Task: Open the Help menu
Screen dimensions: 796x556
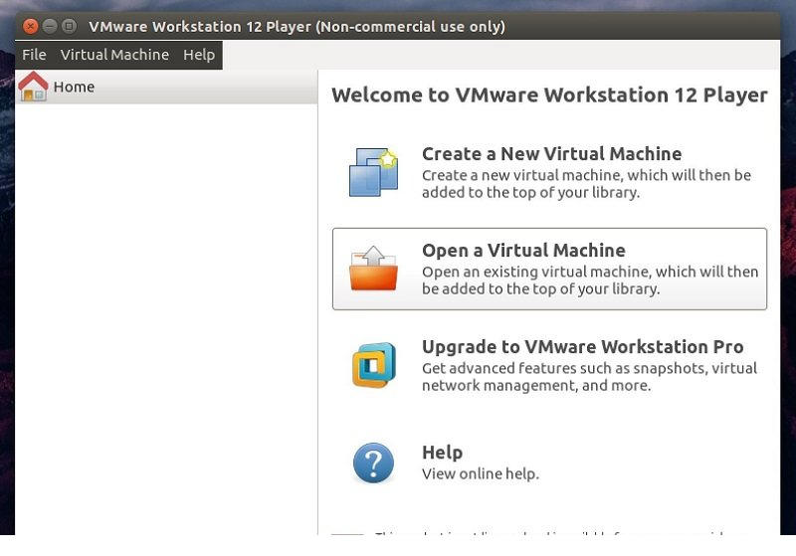Action: pyautogui.click(x=199, y=55)
